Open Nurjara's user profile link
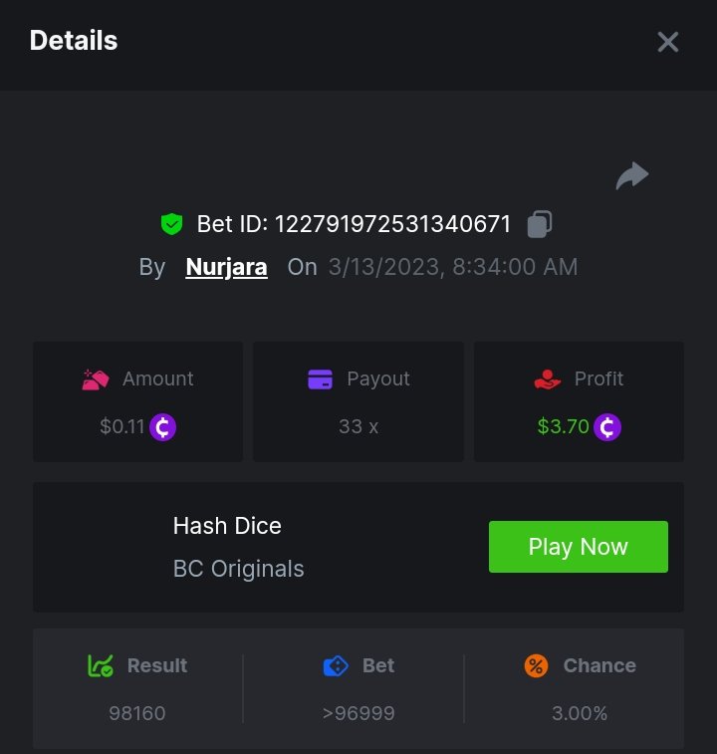The height and width of the screenshot is (754, 717). [226, 267]
